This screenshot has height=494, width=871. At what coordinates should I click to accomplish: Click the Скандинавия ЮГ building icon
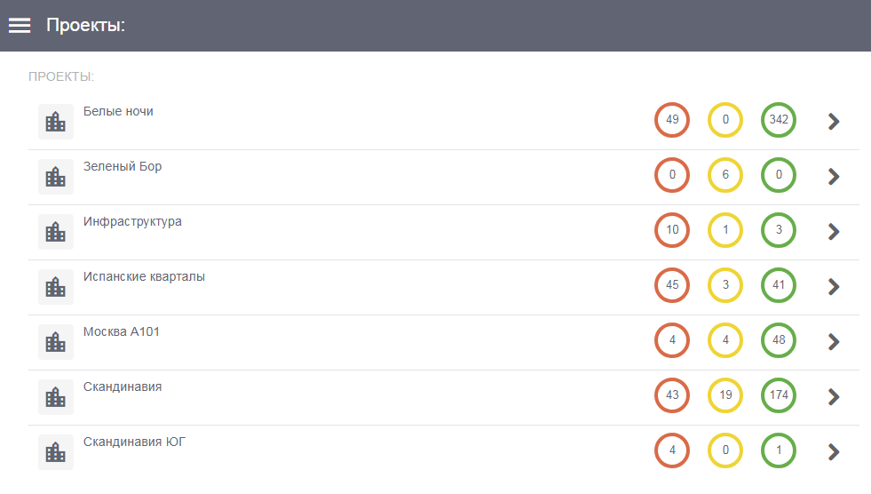[56, 451]
